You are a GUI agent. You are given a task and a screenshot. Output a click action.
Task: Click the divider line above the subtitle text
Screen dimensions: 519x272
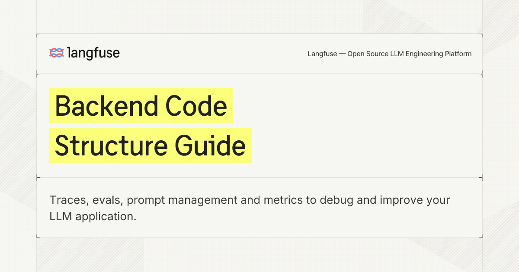pos(259,176)
